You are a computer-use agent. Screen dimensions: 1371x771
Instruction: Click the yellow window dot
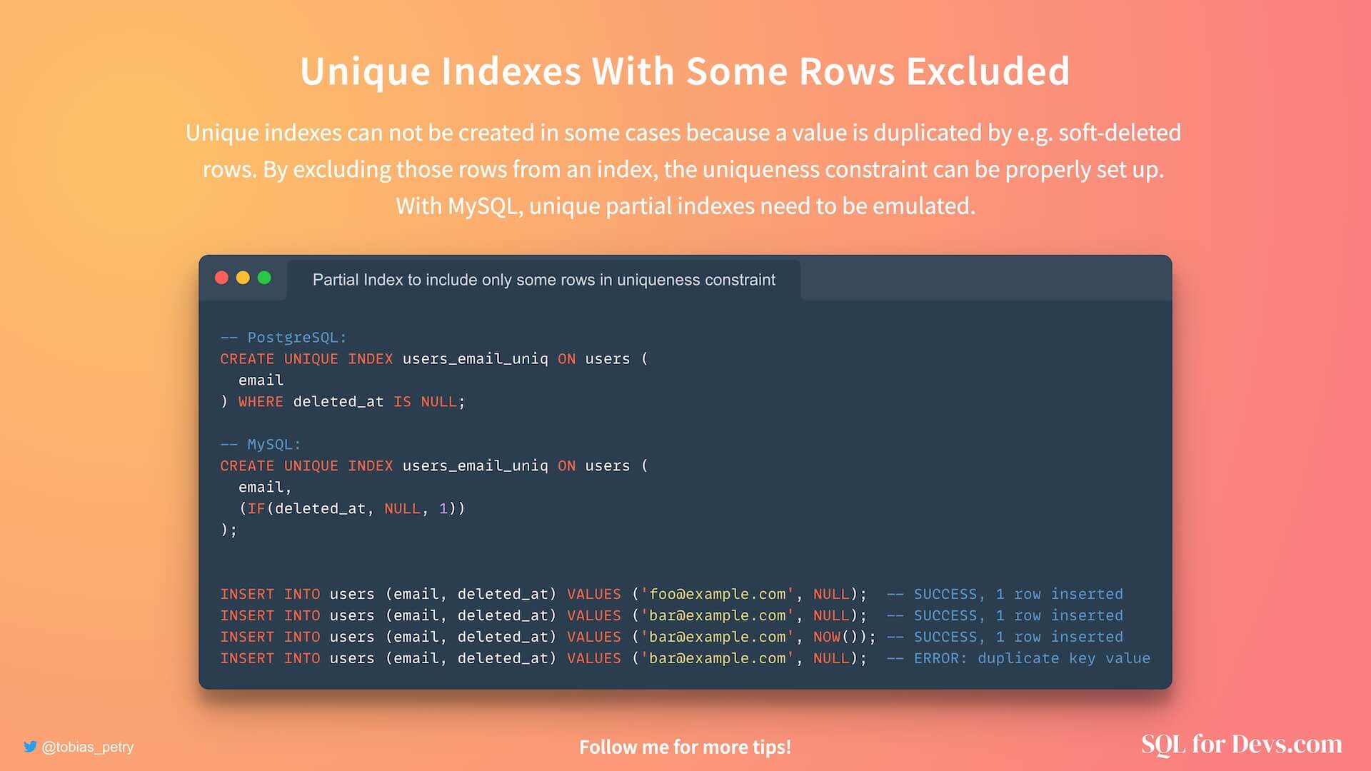pyautogui.click(x=243, y=278)
